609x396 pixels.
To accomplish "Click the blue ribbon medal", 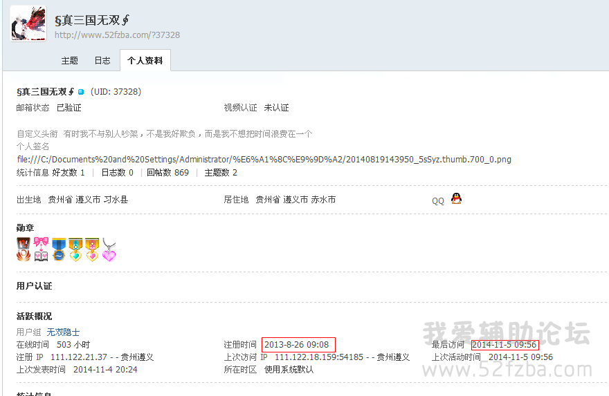I will (x=59, y=249).
